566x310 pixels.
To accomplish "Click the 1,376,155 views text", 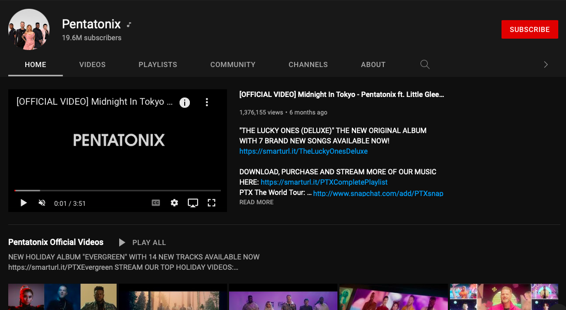I will click(261, 112).
